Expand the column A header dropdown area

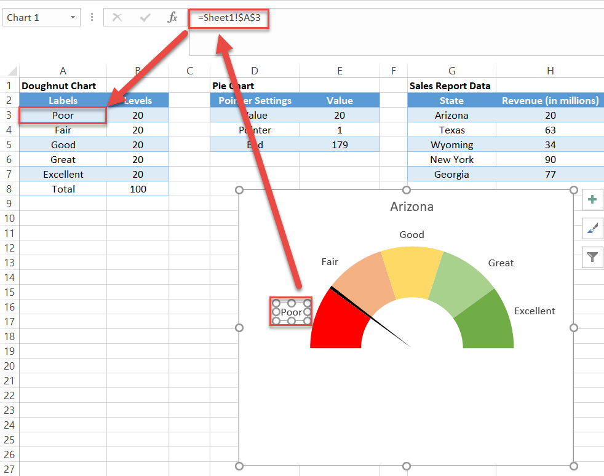(x=63, y=69)
